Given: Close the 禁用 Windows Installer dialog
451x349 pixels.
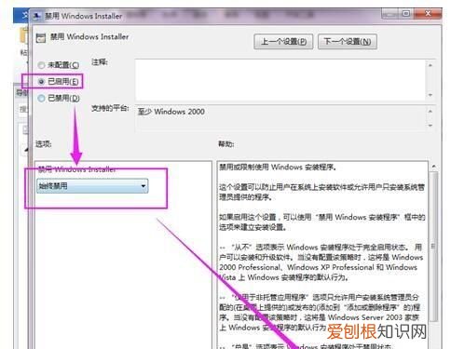Looking at the screenshot, I should 428,14.
